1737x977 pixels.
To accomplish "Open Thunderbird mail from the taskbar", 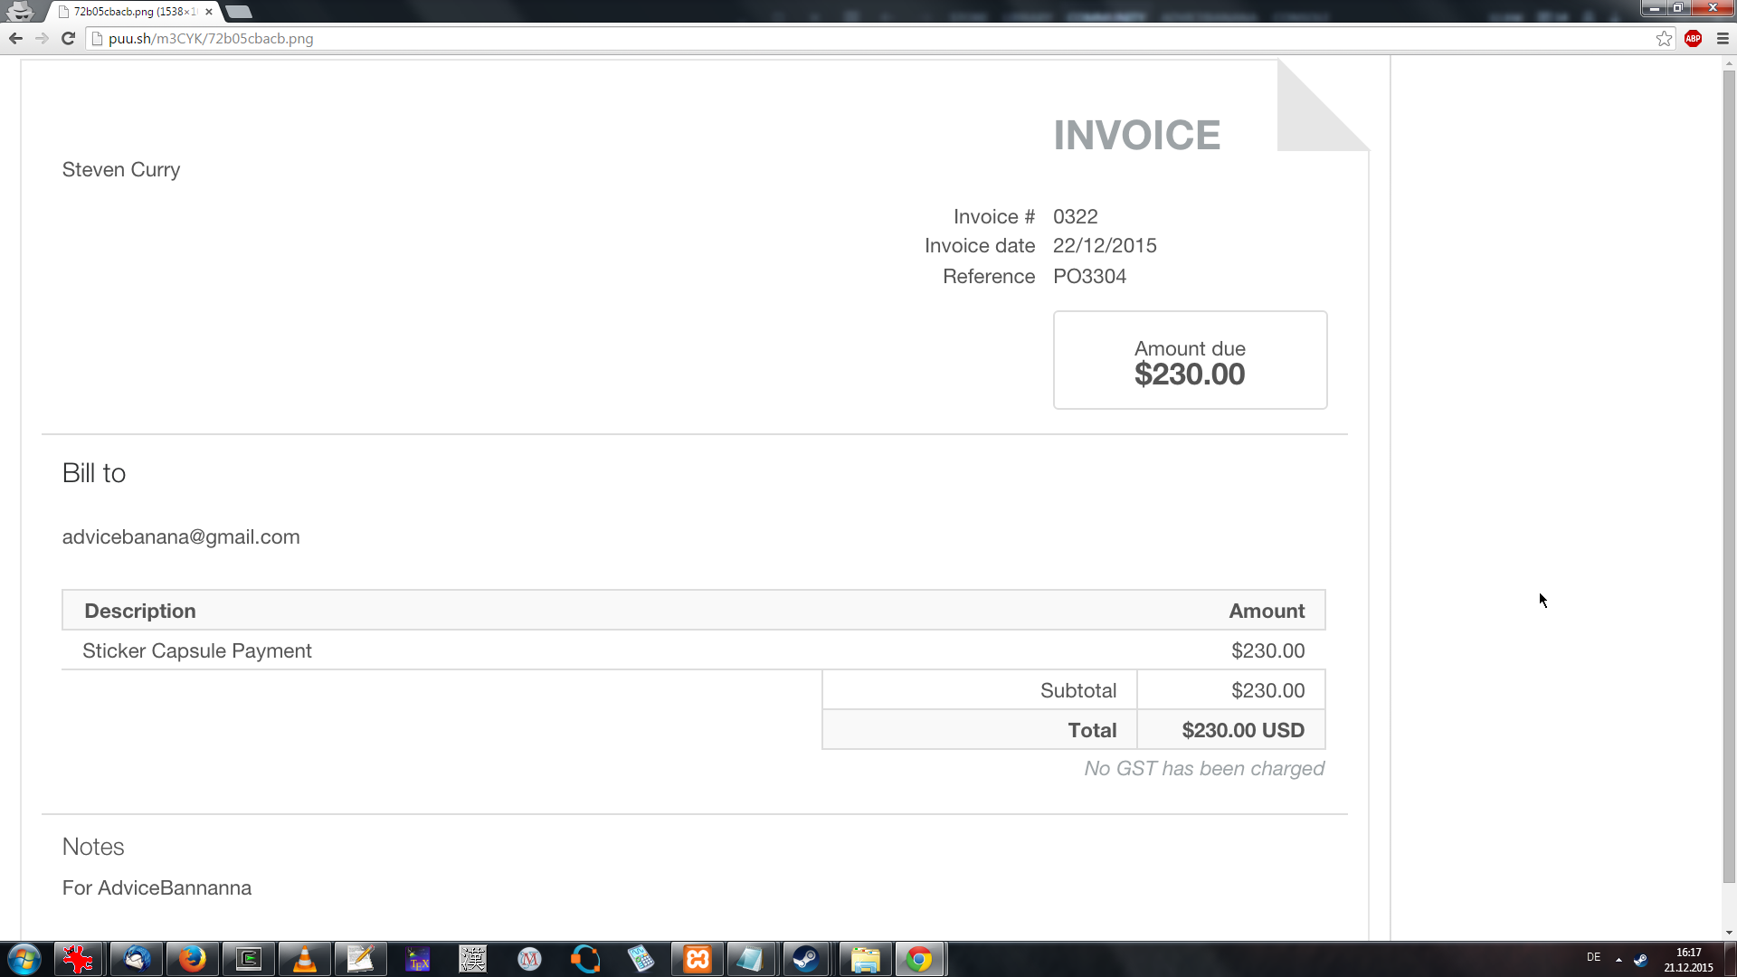I will (137, 959).
